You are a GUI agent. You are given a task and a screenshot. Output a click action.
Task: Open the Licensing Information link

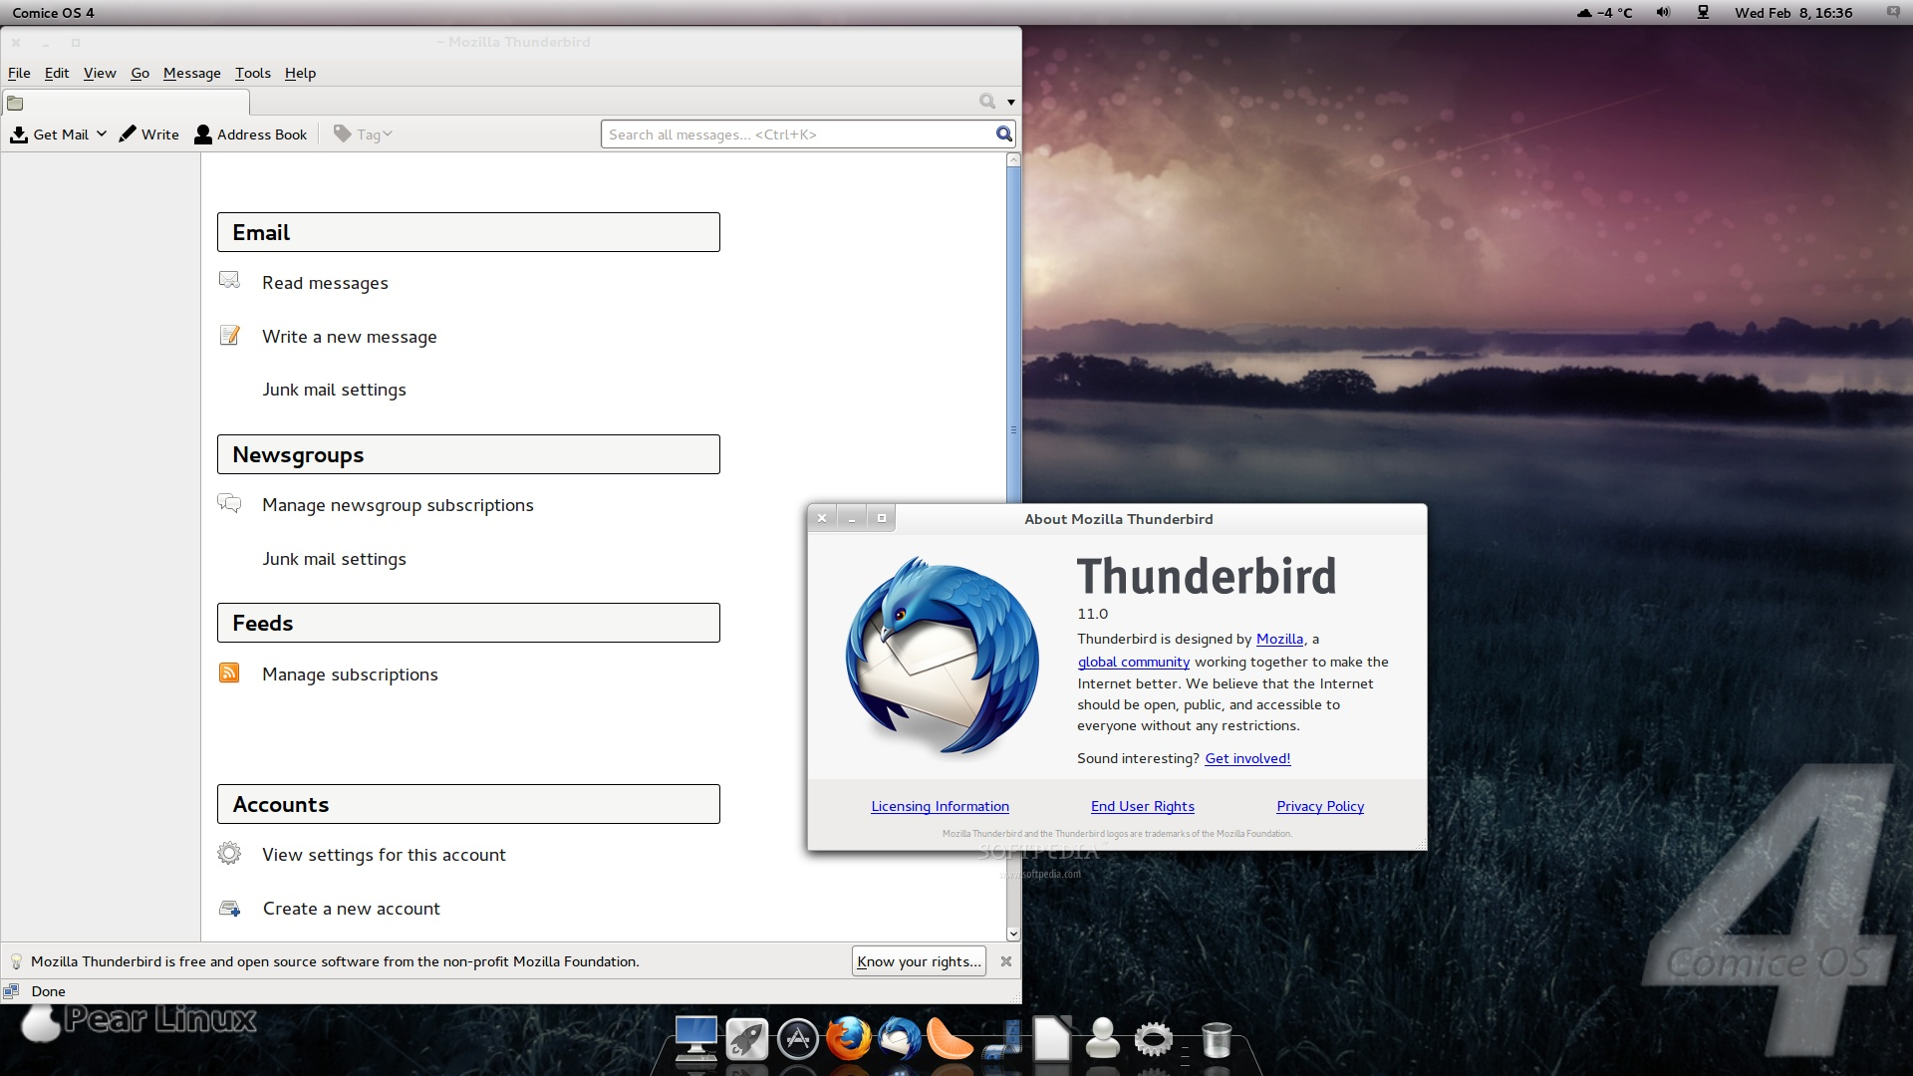click(940, 806)
